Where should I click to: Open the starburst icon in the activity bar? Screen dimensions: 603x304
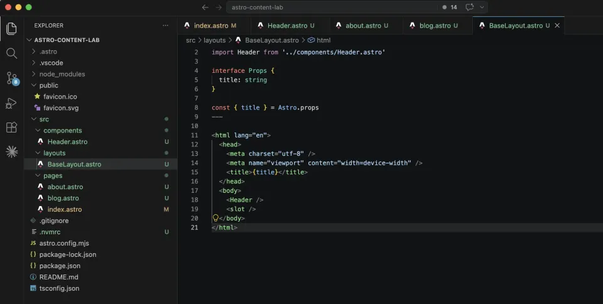tap(11, 152)
